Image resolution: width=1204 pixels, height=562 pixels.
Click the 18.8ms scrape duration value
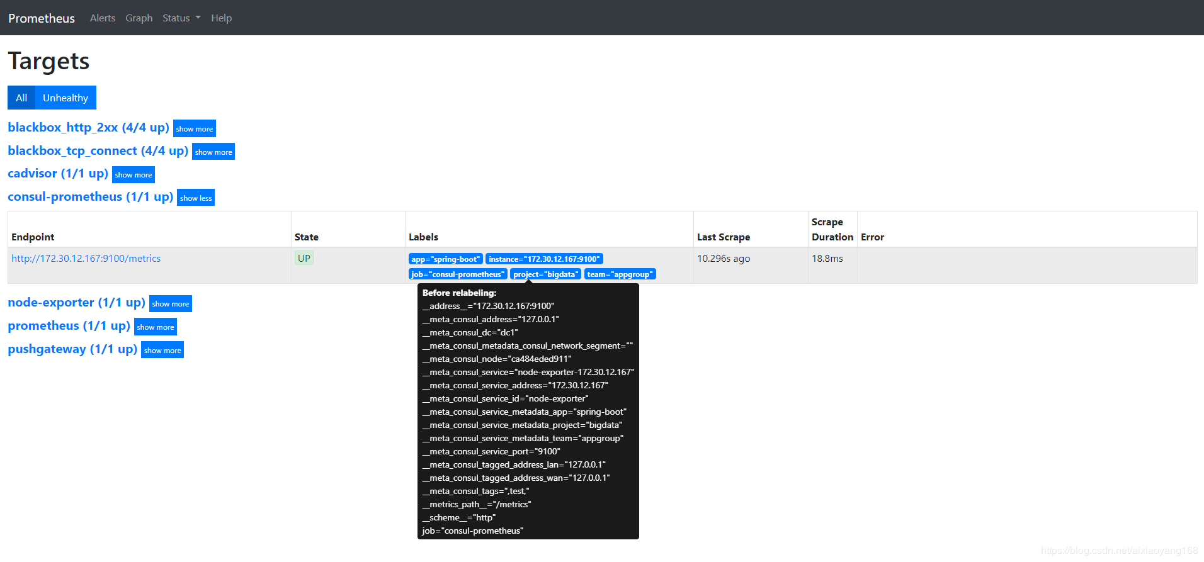827,259
